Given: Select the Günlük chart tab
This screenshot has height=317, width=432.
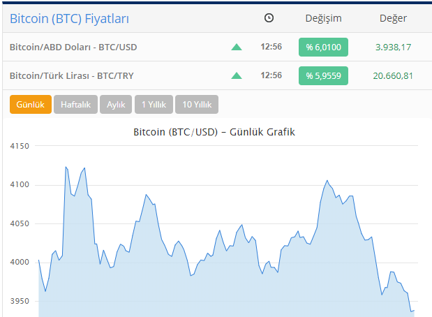Looking at the screenshot, I should tap(31, 105).
